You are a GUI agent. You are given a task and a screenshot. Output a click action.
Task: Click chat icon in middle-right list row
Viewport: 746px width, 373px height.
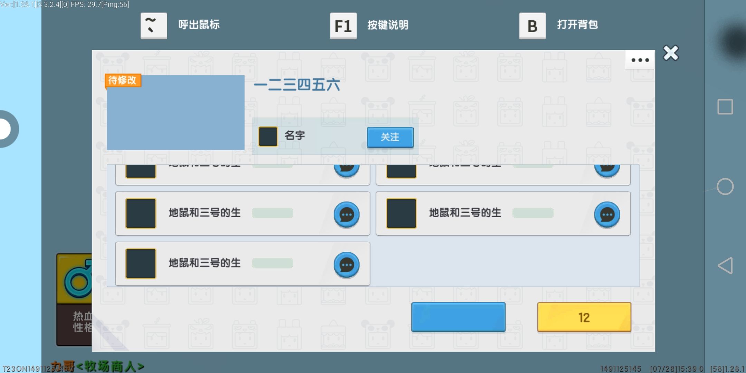[607, 214]
